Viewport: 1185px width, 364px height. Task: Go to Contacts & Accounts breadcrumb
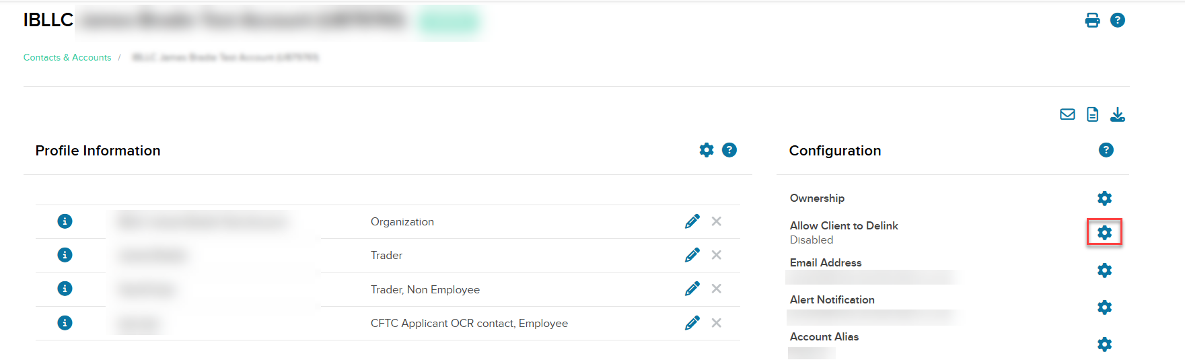click(x=67, y=57)
